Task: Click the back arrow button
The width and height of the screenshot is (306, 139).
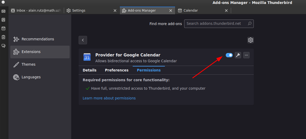Action: coord(83,40)
